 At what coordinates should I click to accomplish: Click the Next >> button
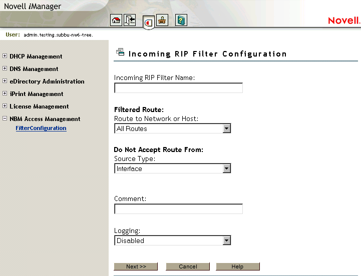click(136, 266)
